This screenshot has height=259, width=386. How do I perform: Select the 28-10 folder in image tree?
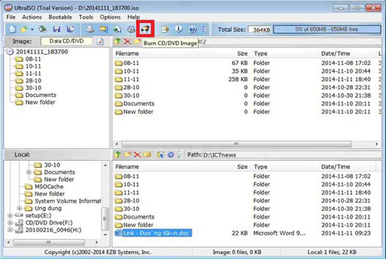click(33, 81)
